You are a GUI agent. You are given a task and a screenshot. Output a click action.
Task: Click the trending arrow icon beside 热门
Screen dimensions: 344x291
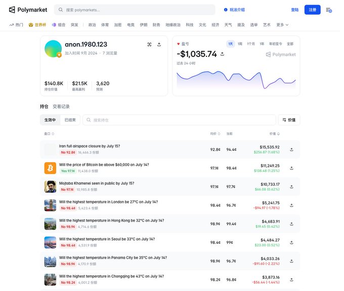pos(12,25)
